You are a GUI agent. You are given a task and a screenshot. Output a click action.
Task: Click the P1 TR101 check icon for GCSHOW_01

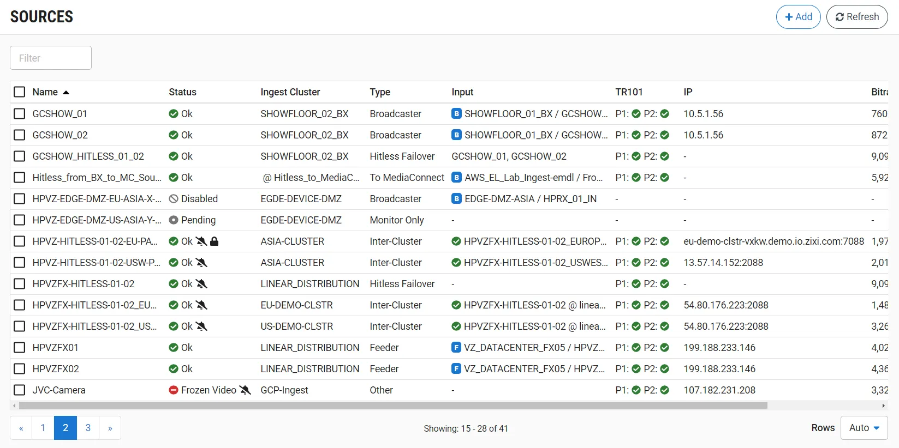[636, 114]
